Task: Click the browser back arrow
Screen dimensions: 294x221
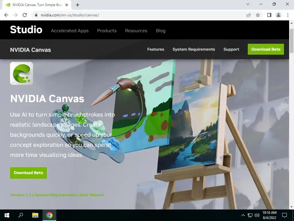Action: (6, 15)
